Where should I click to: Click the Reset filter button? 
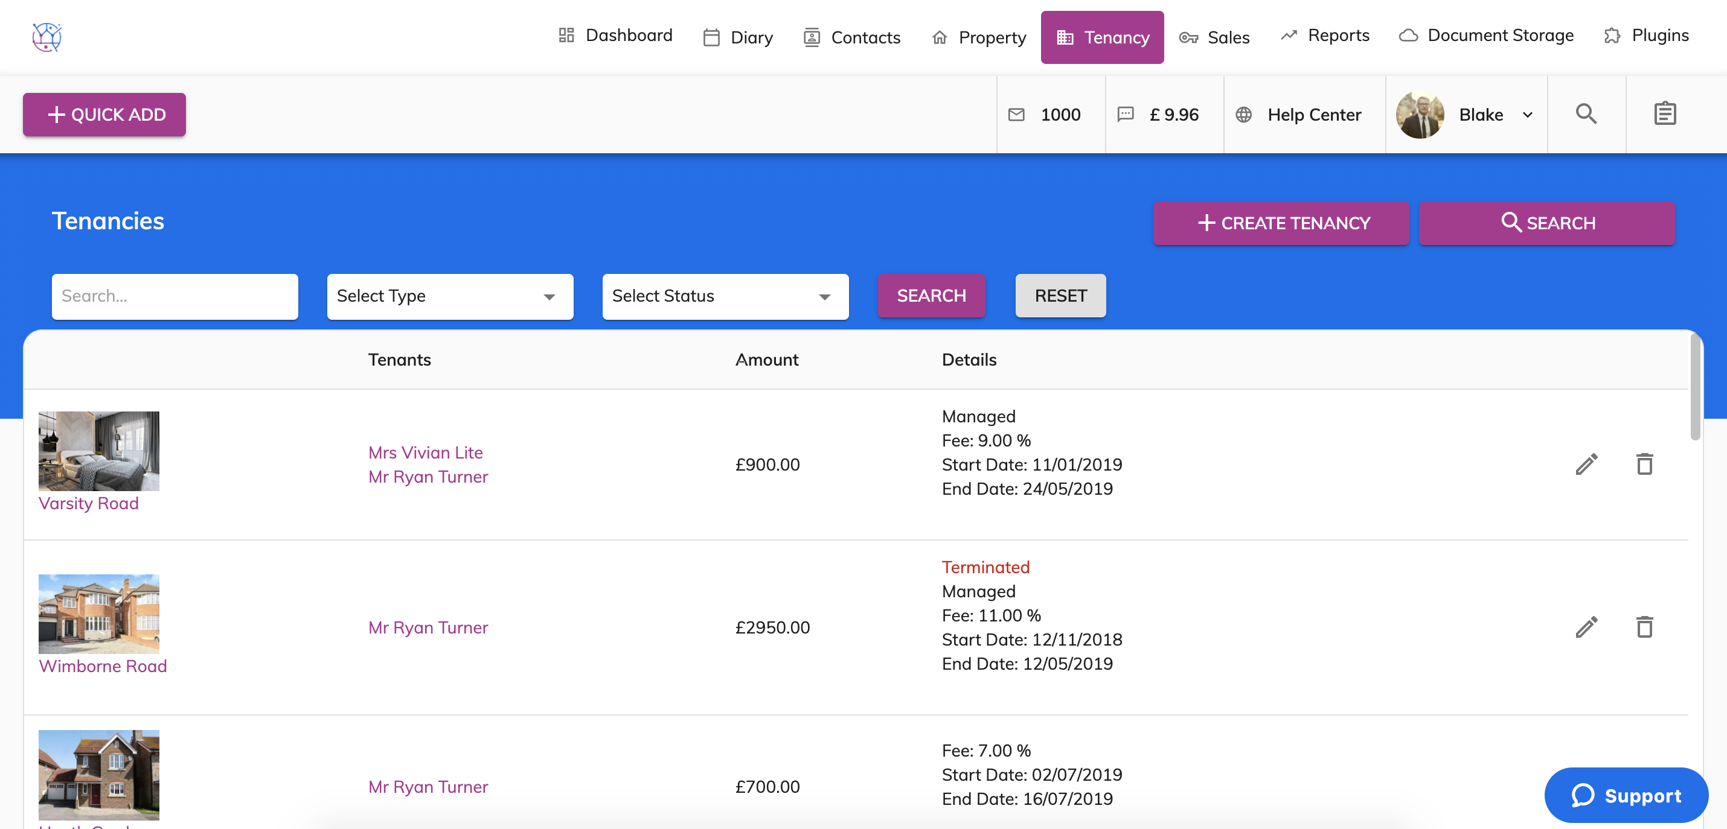click(x=1060, y=295)
